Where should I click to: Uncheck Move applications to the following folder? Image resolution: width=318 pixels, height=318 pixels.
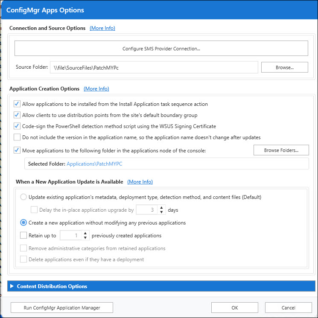pyautogui.click(x=17, y=150)
